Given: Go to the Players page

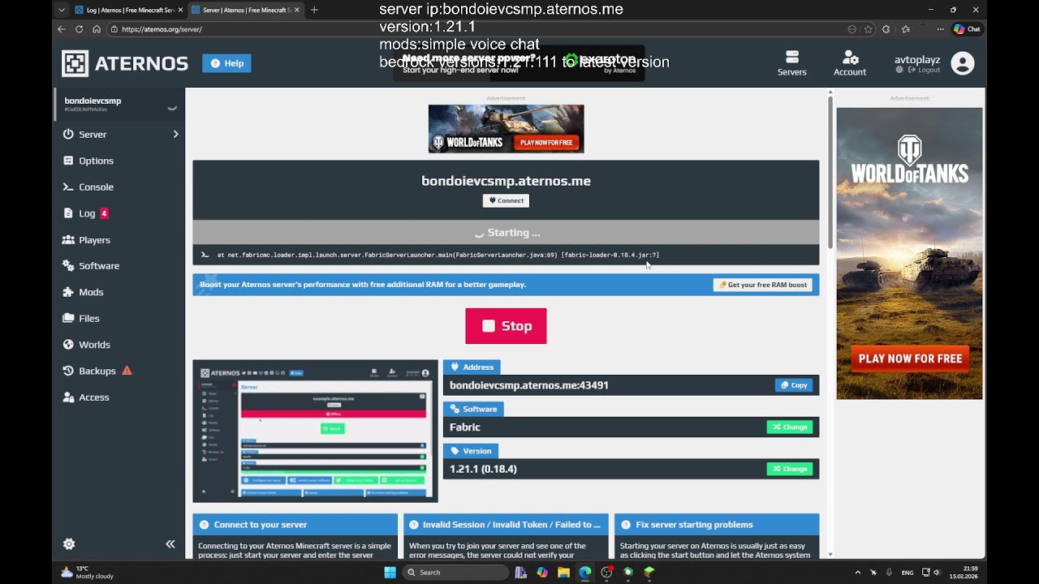Looking at the screenshot, I should (x=94, y=240).
